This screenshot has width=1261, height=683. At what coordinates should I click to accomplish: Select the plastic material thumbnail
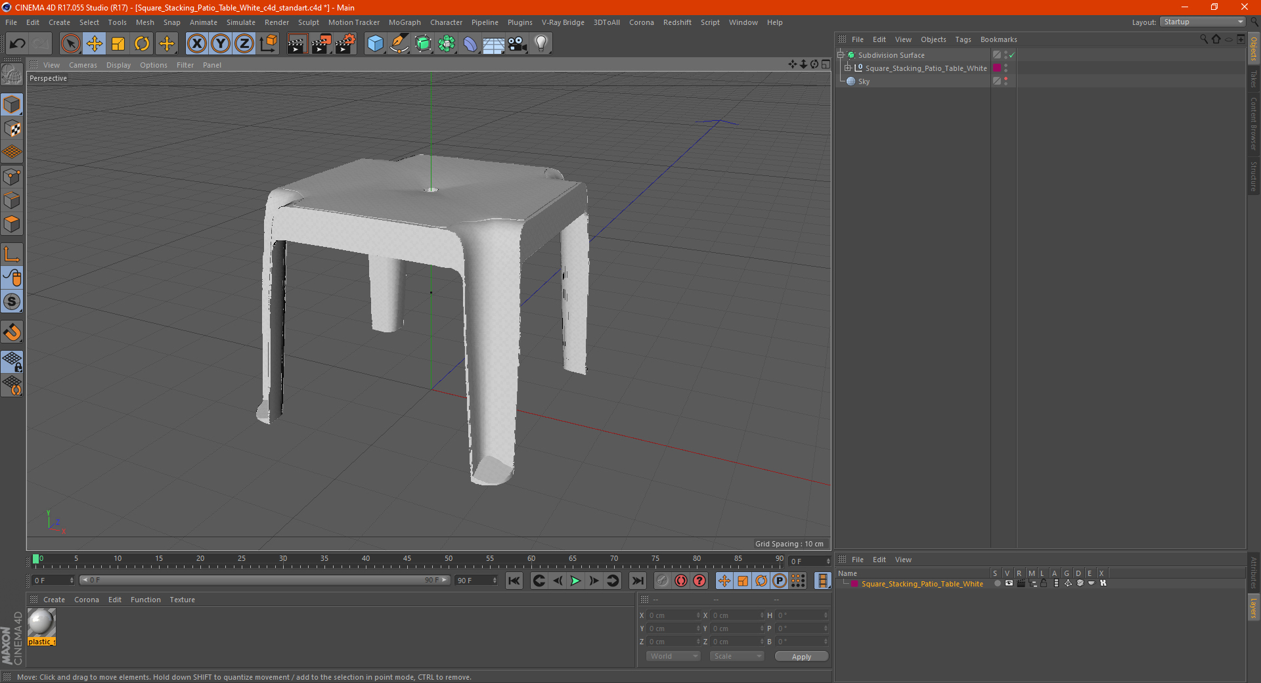[41, 623]
